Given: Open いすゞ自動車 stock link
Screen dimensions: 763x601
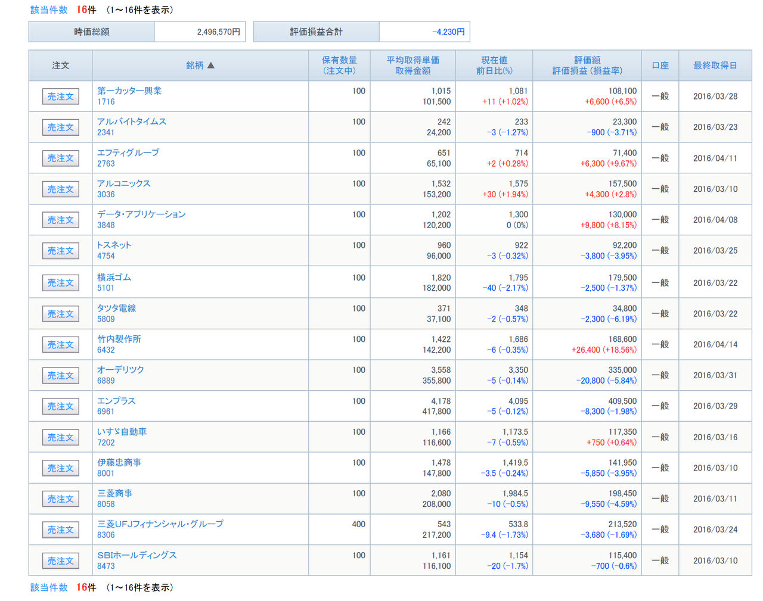Looking at the screenshot, I should 122,432.
